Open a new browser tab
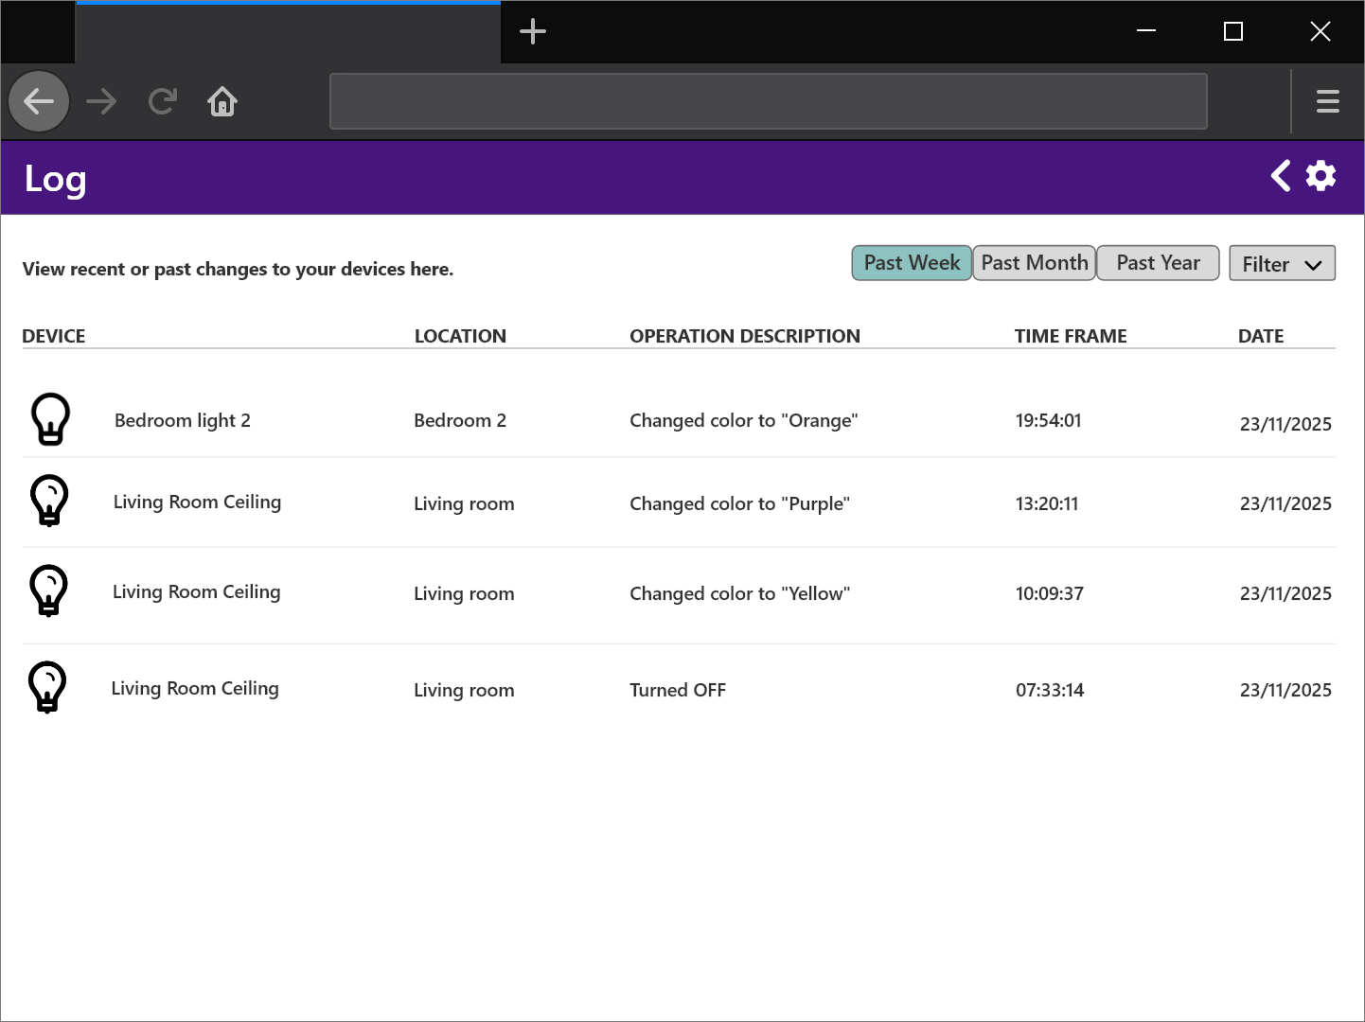1365x1022 pixels. [533, 32]
